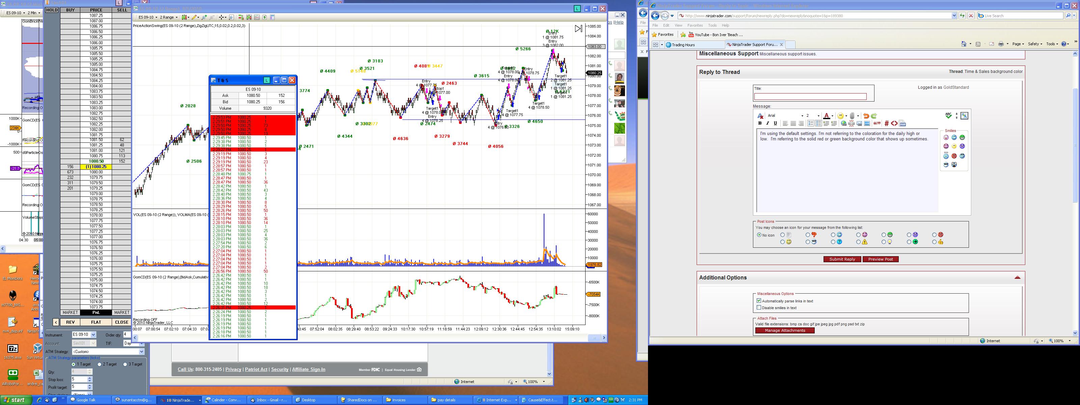Screen dimensions: 1080x405
Task: Click the bold formatting button in editor
Action: pyautogui.click(x=760, y=123)
